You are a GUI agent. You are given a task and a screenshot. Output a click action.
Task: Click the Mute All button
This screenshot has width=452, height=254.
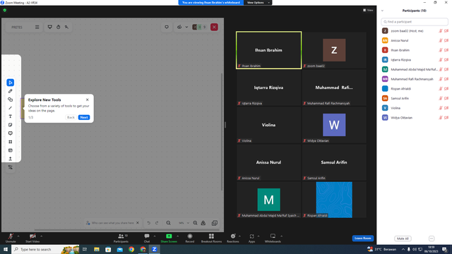(x=403, y=238)
